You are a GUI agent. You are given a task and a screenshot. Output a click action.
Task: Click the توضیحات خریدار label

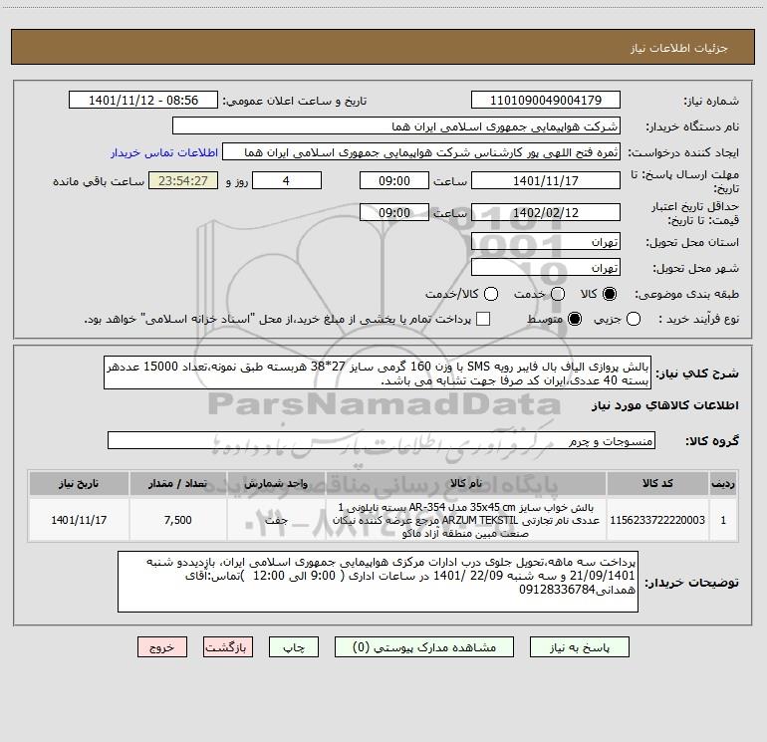tap(691, 583)
